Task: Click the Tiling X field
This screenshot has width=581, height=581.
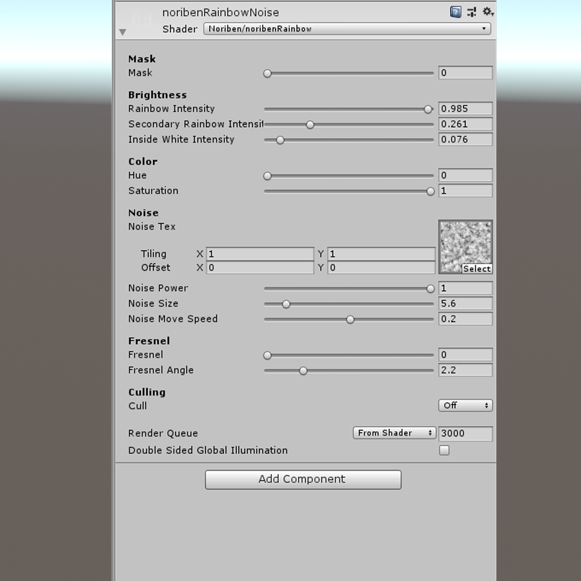Action: pyautogui.click(x=260, y=254)
